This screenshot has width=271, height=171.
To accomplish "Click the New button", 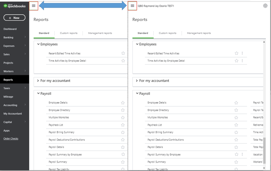I will (14, 18).
